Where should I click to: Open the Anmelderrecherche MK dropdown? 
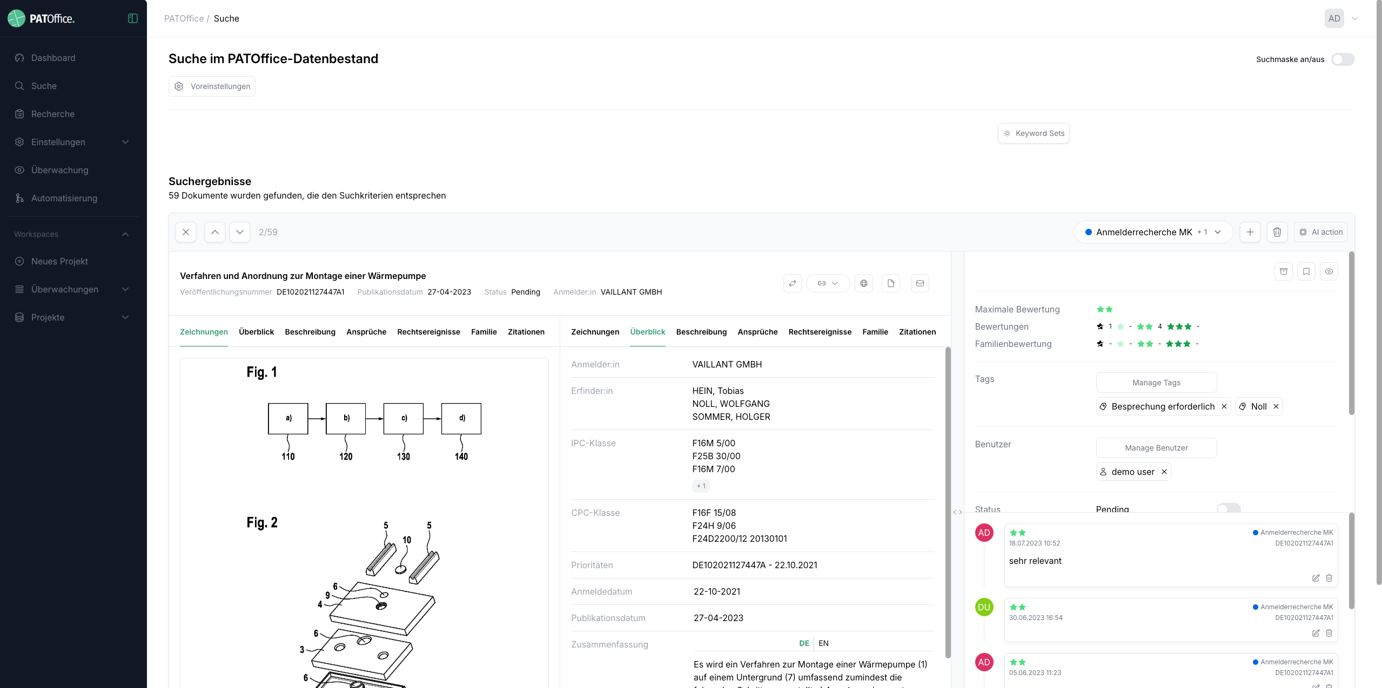tap(1153, 232)
